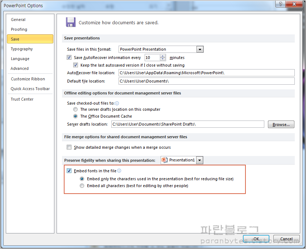
Task: Open the Proofing options category
Action: click(x=30, y=29)
